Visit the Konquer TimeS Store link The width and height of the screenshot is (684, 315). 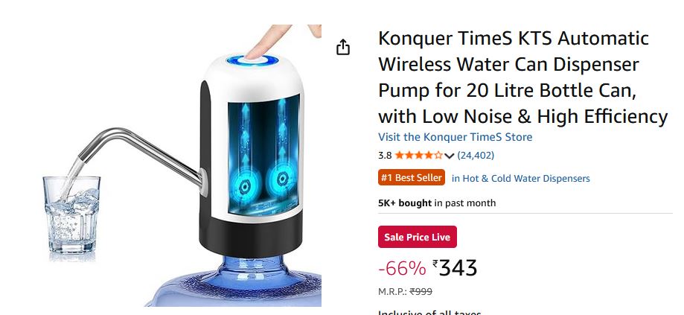[x=455, y=137]
